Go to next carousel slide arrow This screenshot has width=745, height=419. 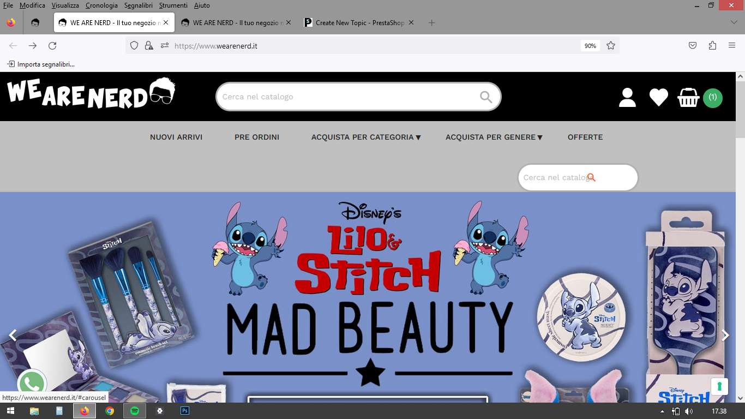pos(725,335)
